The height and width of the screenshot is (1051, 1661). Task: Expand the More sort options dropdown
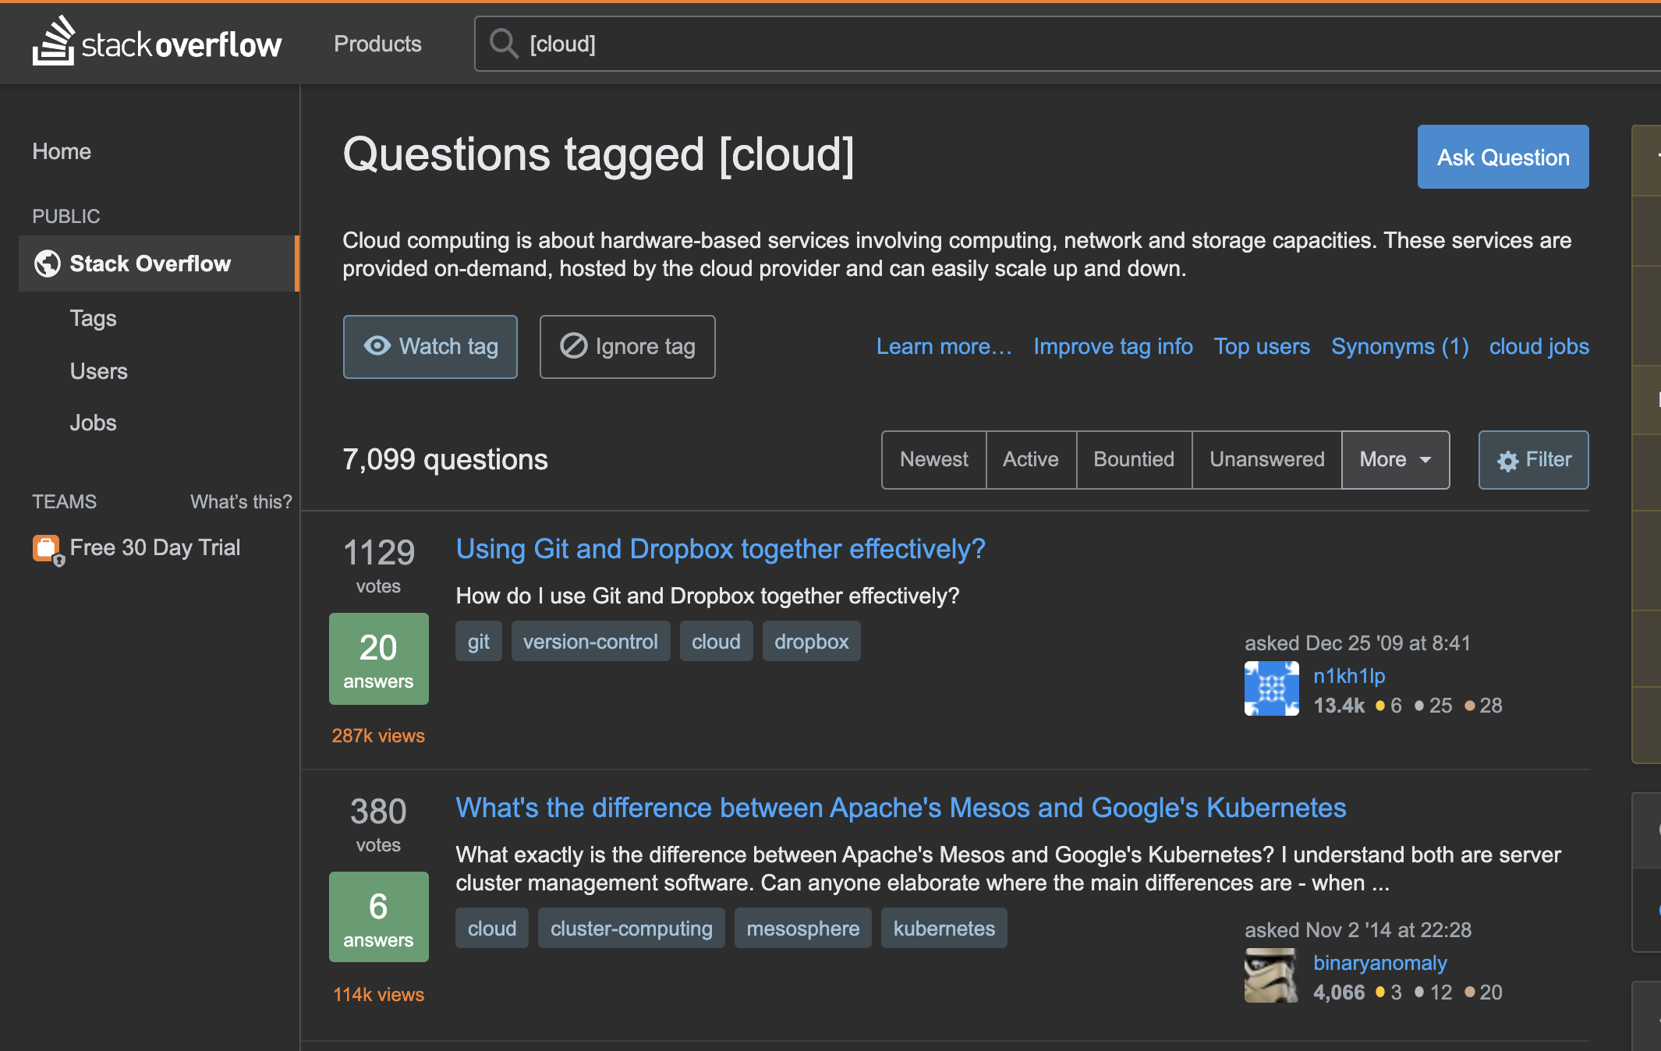point(1395,459)
